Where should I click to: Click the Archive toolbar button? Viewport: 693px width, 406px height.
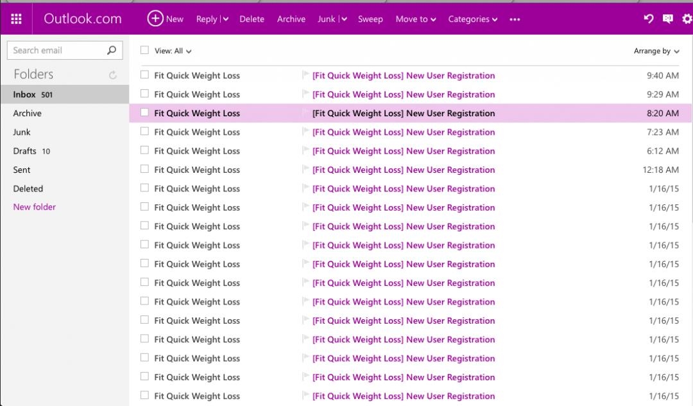(x=291, y=19)
